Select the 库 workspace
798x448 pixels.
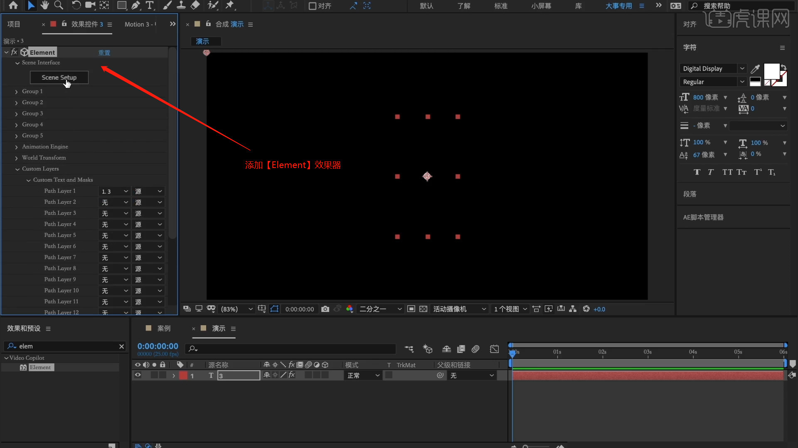tap(579, 6)
